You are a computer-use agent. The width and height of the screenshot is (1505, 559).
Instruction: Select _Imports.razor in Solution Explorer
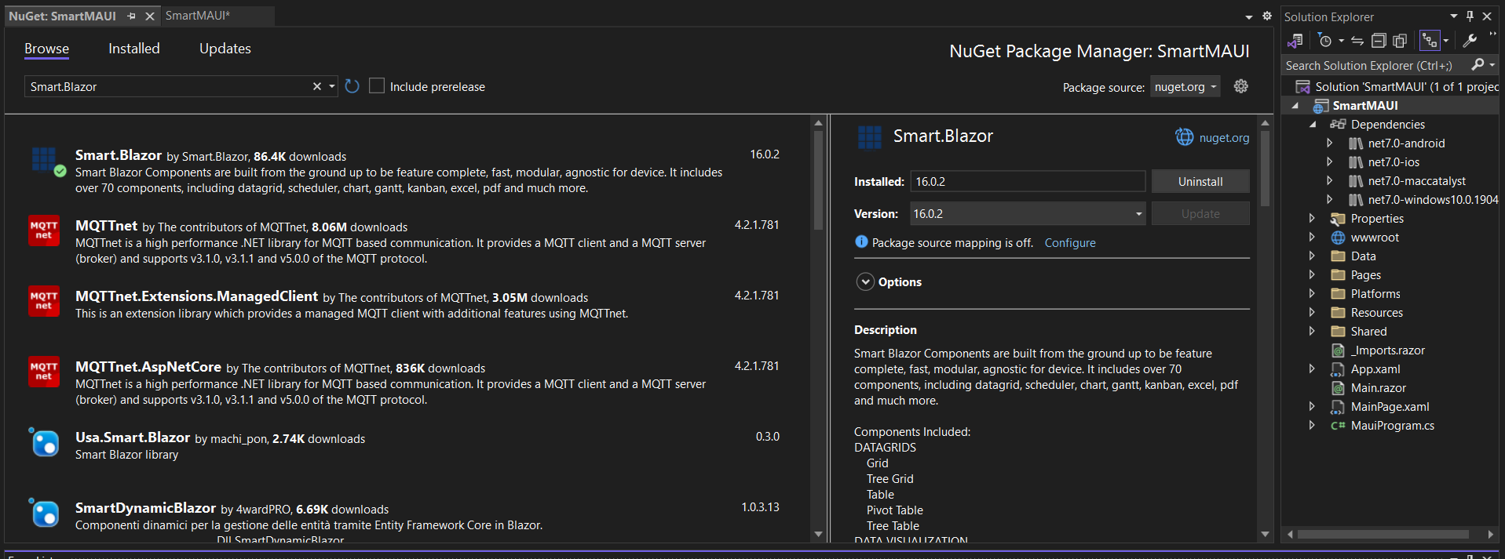click(x=1386, y=350)
